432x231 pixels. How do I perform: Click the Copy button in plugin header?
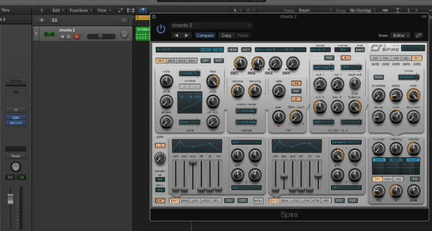click(x=226, y=35)
